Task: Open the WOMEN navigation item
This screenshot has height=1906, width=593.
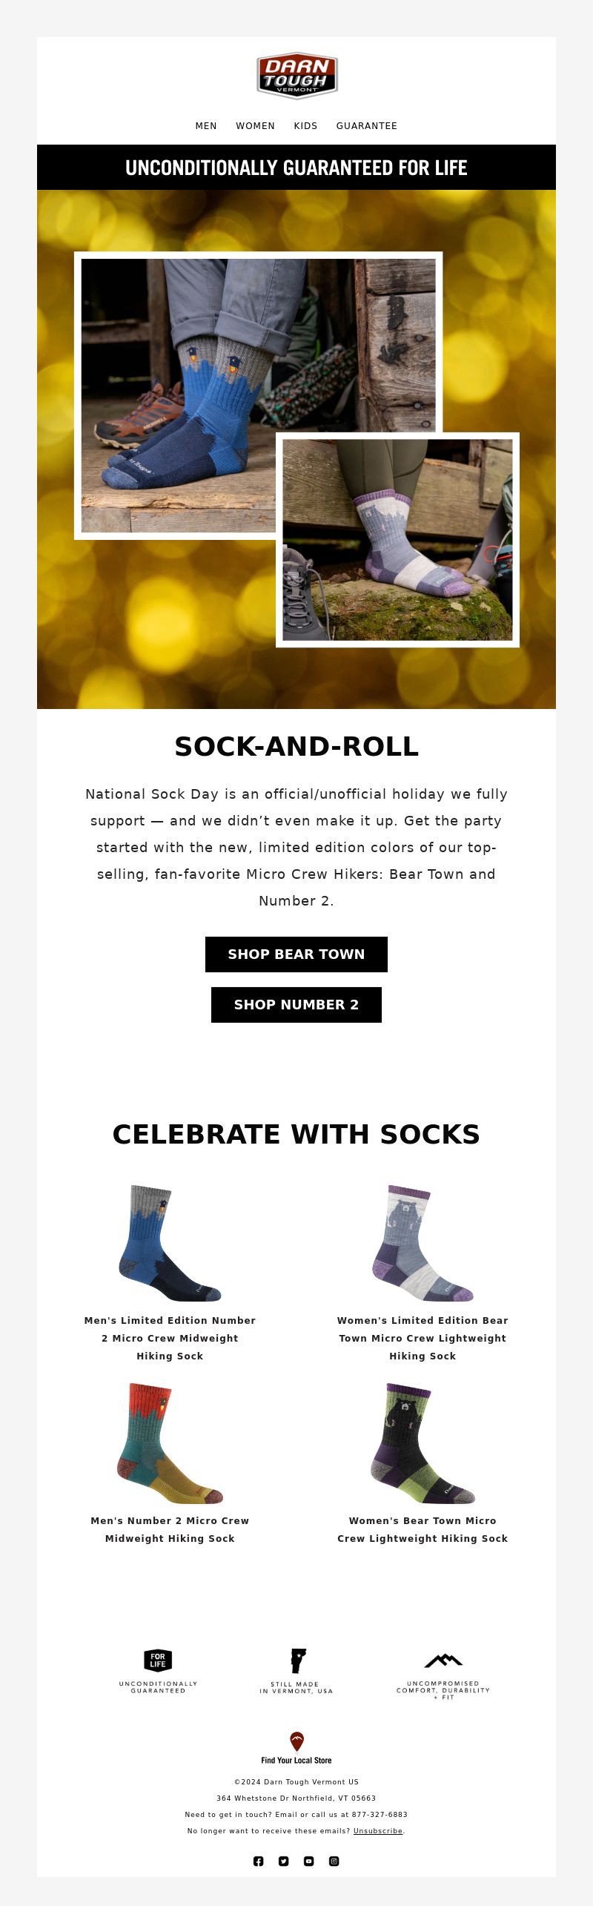Action: [x=256, y=126]
